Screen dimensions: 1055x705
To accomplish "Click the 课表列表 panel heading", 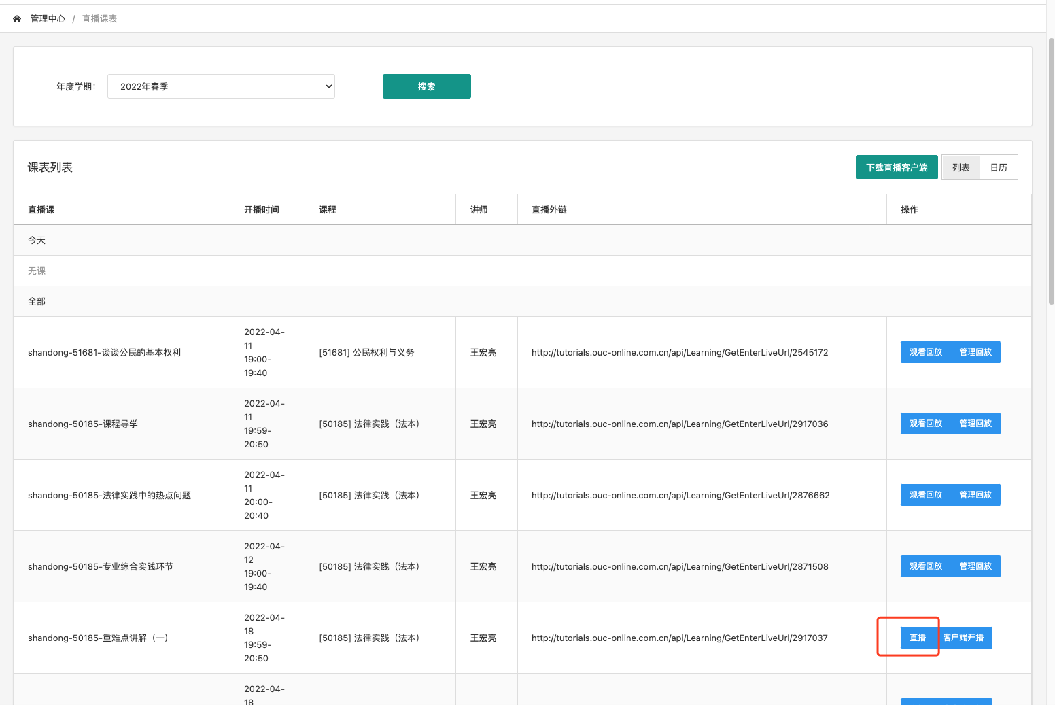I will (50, 167).
